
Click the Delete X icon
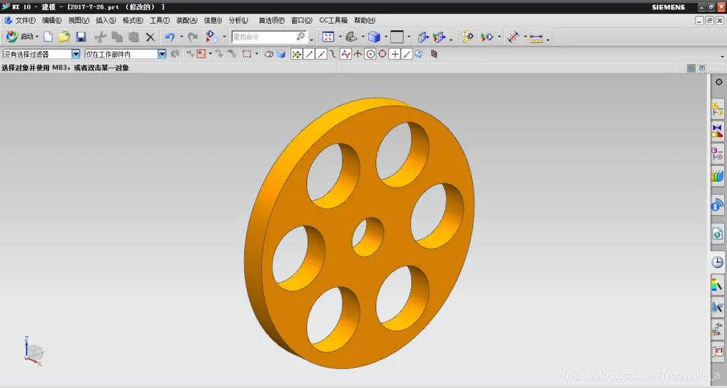pyautogui.click(x=150, y=36)
